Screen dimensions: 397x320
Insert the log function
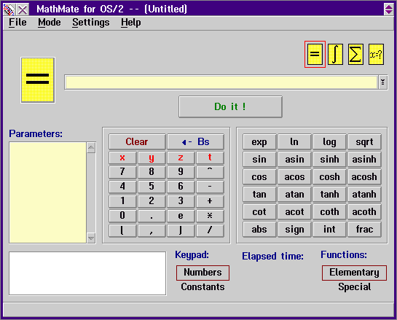click(329, 141)
